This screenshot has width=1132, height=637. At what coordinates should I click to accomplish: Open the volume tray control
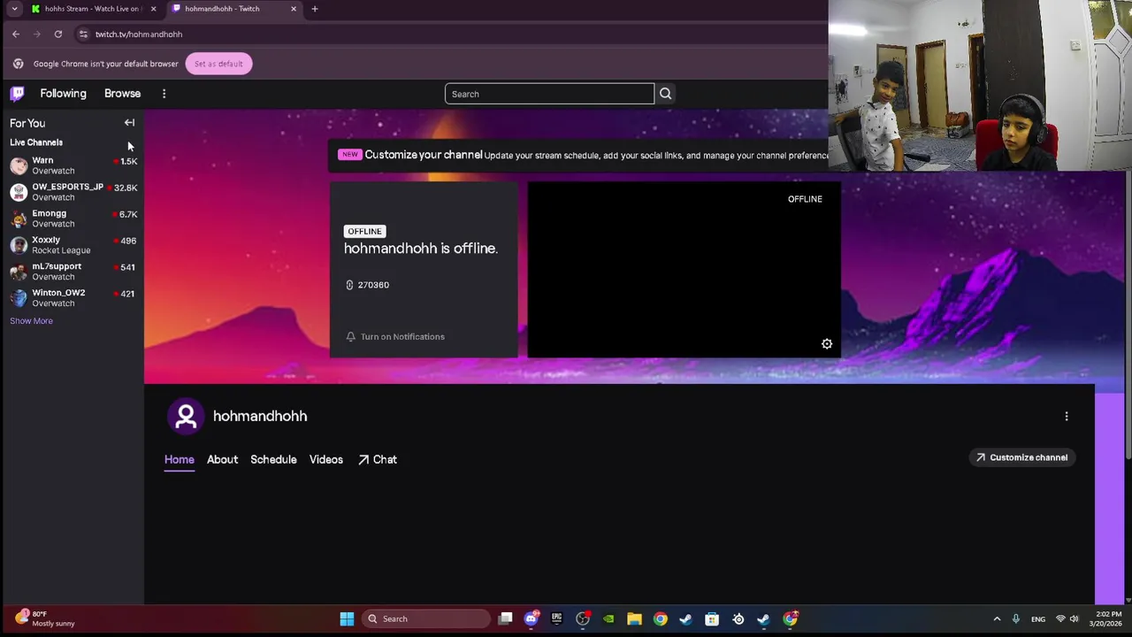click(x=1074, y=618)
